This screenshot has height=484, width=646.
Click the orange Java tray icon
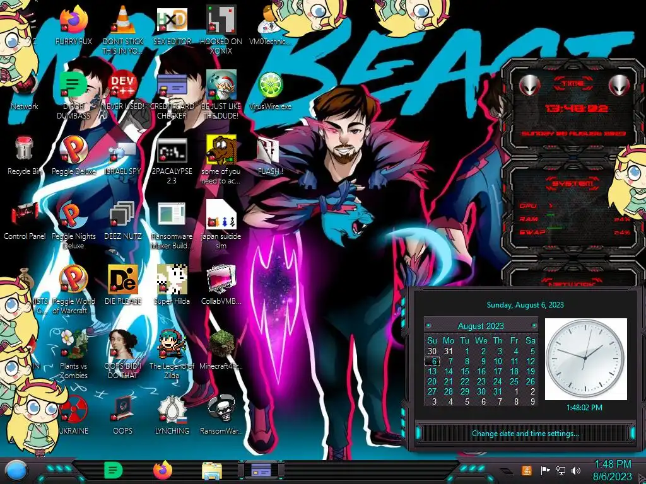[x=527, y=470]
